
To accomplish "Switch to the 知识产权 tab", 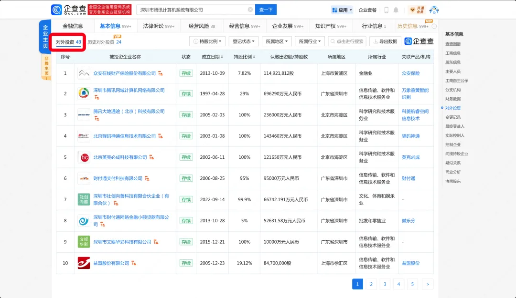I will coord(331,26).
